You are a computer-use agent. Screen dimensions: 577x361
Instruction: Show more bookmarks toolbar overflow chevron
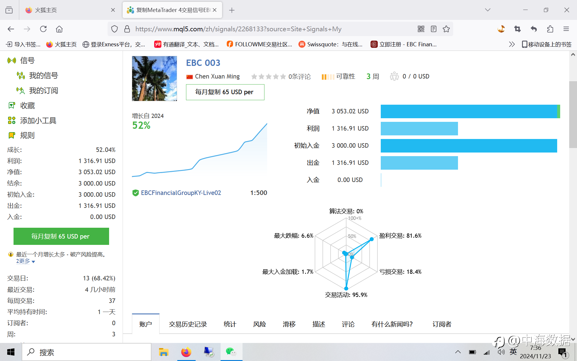(x=512, y=44)
